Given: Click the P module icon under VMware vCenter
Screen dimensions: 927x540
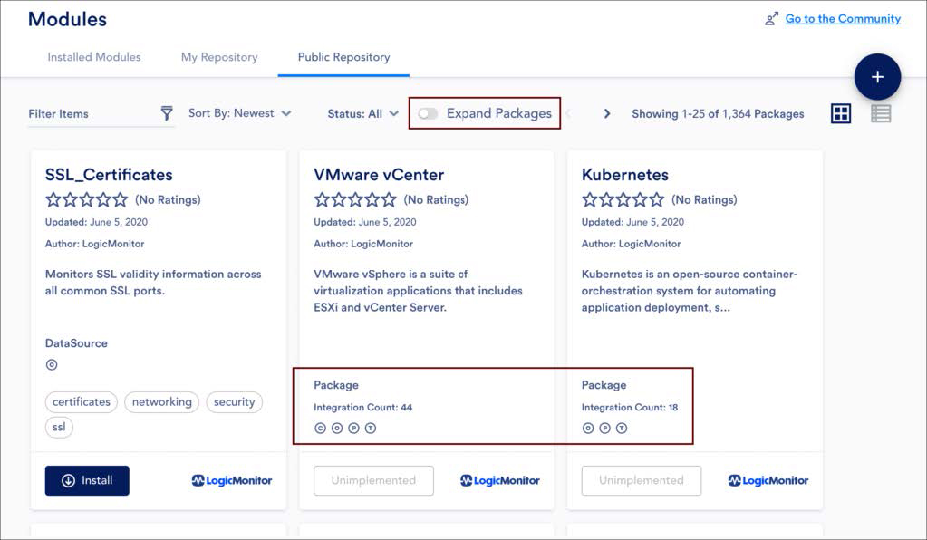Looking at the screenshot, I should coord(353,429).
